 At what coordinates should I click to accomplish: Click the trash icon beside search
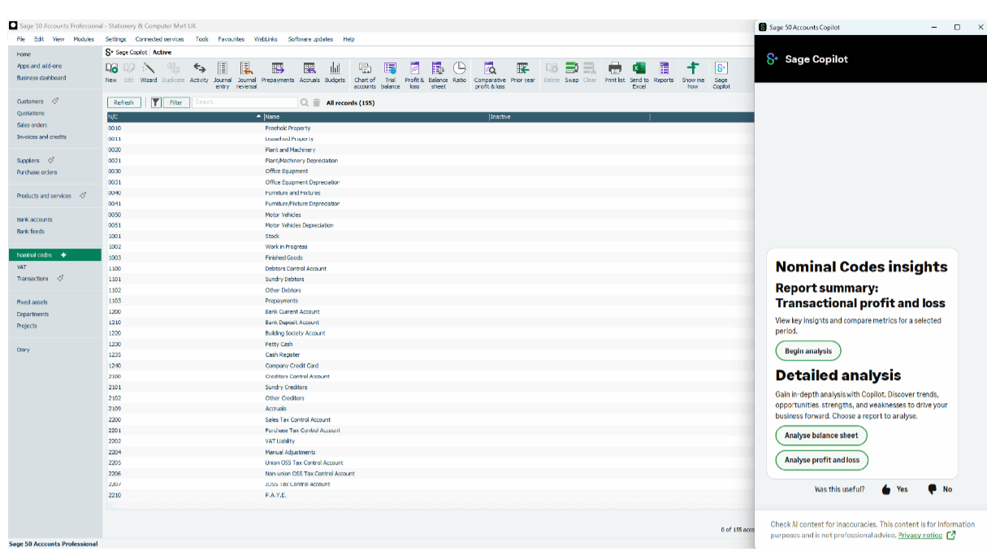(x=317, y=102)
